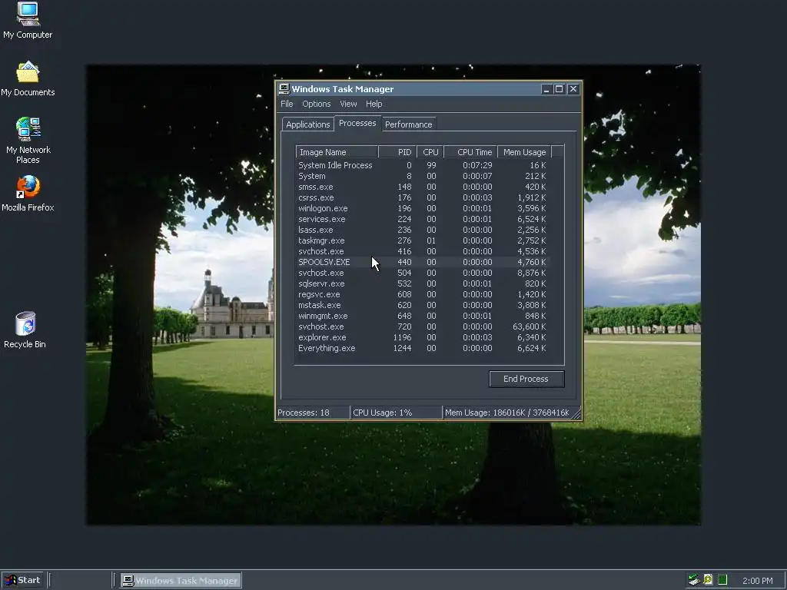Image resolution: width=787 pixels, height=590 pixels.
Task: Open the Help menu
Action: pyautogui.click(x=374, y=104)
